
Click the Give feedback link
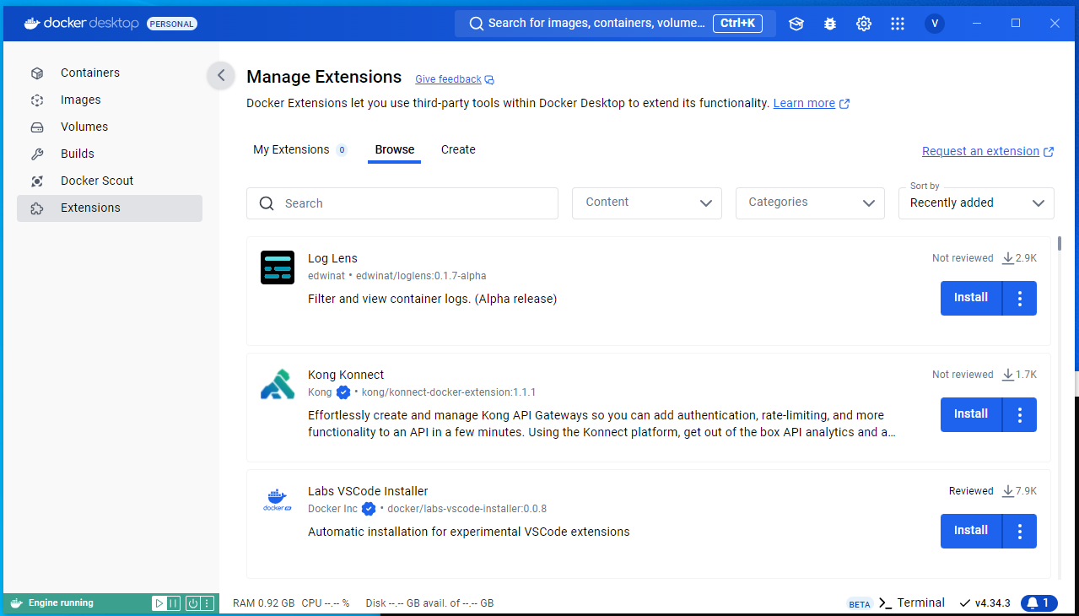click(448, 79)
